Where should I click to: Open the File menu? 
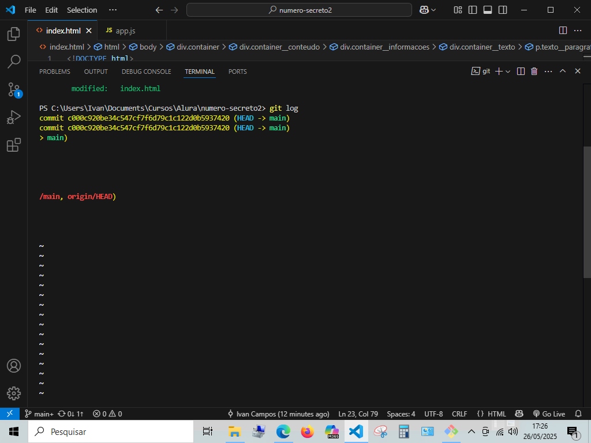coord(30,10)
